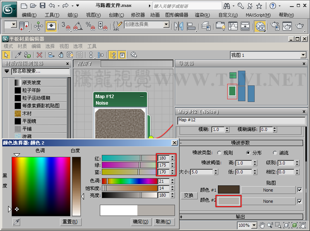Switch to the 视图1 tab
This screenshot has height=231, width=310.
coord(87,64)
